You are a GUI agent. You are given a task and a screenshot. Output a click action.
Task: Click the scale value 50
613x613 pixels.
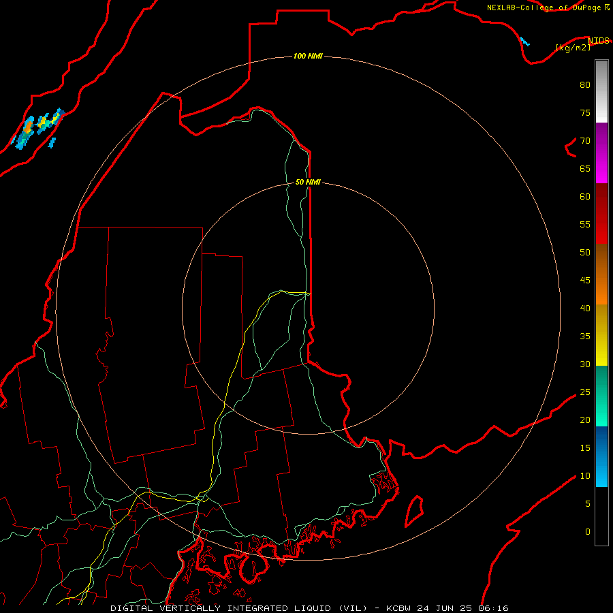point(585,252)
